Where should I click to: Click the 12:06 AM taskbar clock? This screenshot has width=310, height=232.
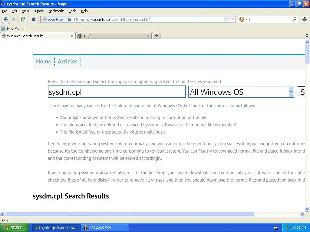(299, 228)
